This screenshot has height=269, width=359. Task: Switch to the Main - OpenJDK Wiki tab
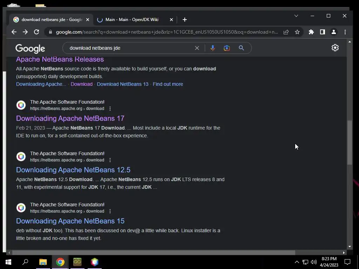135,20
